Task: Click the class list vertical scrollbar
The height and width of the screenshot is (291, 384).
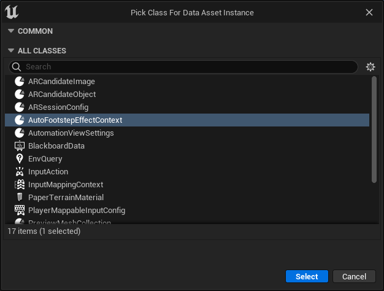Action: (374, 130)
